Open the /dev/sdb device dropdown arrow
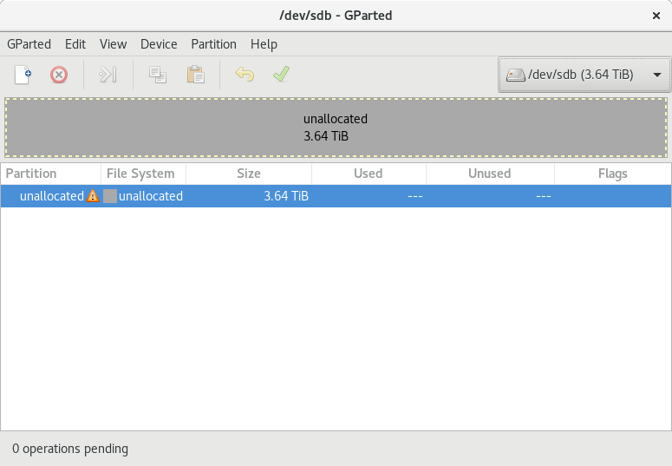Viewport: 672px width, 466px height. point(656,75)
